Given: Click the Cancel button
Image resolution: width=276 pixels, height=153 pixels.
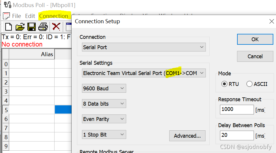Looking at the screenshot, I should [x=255, y=56].
